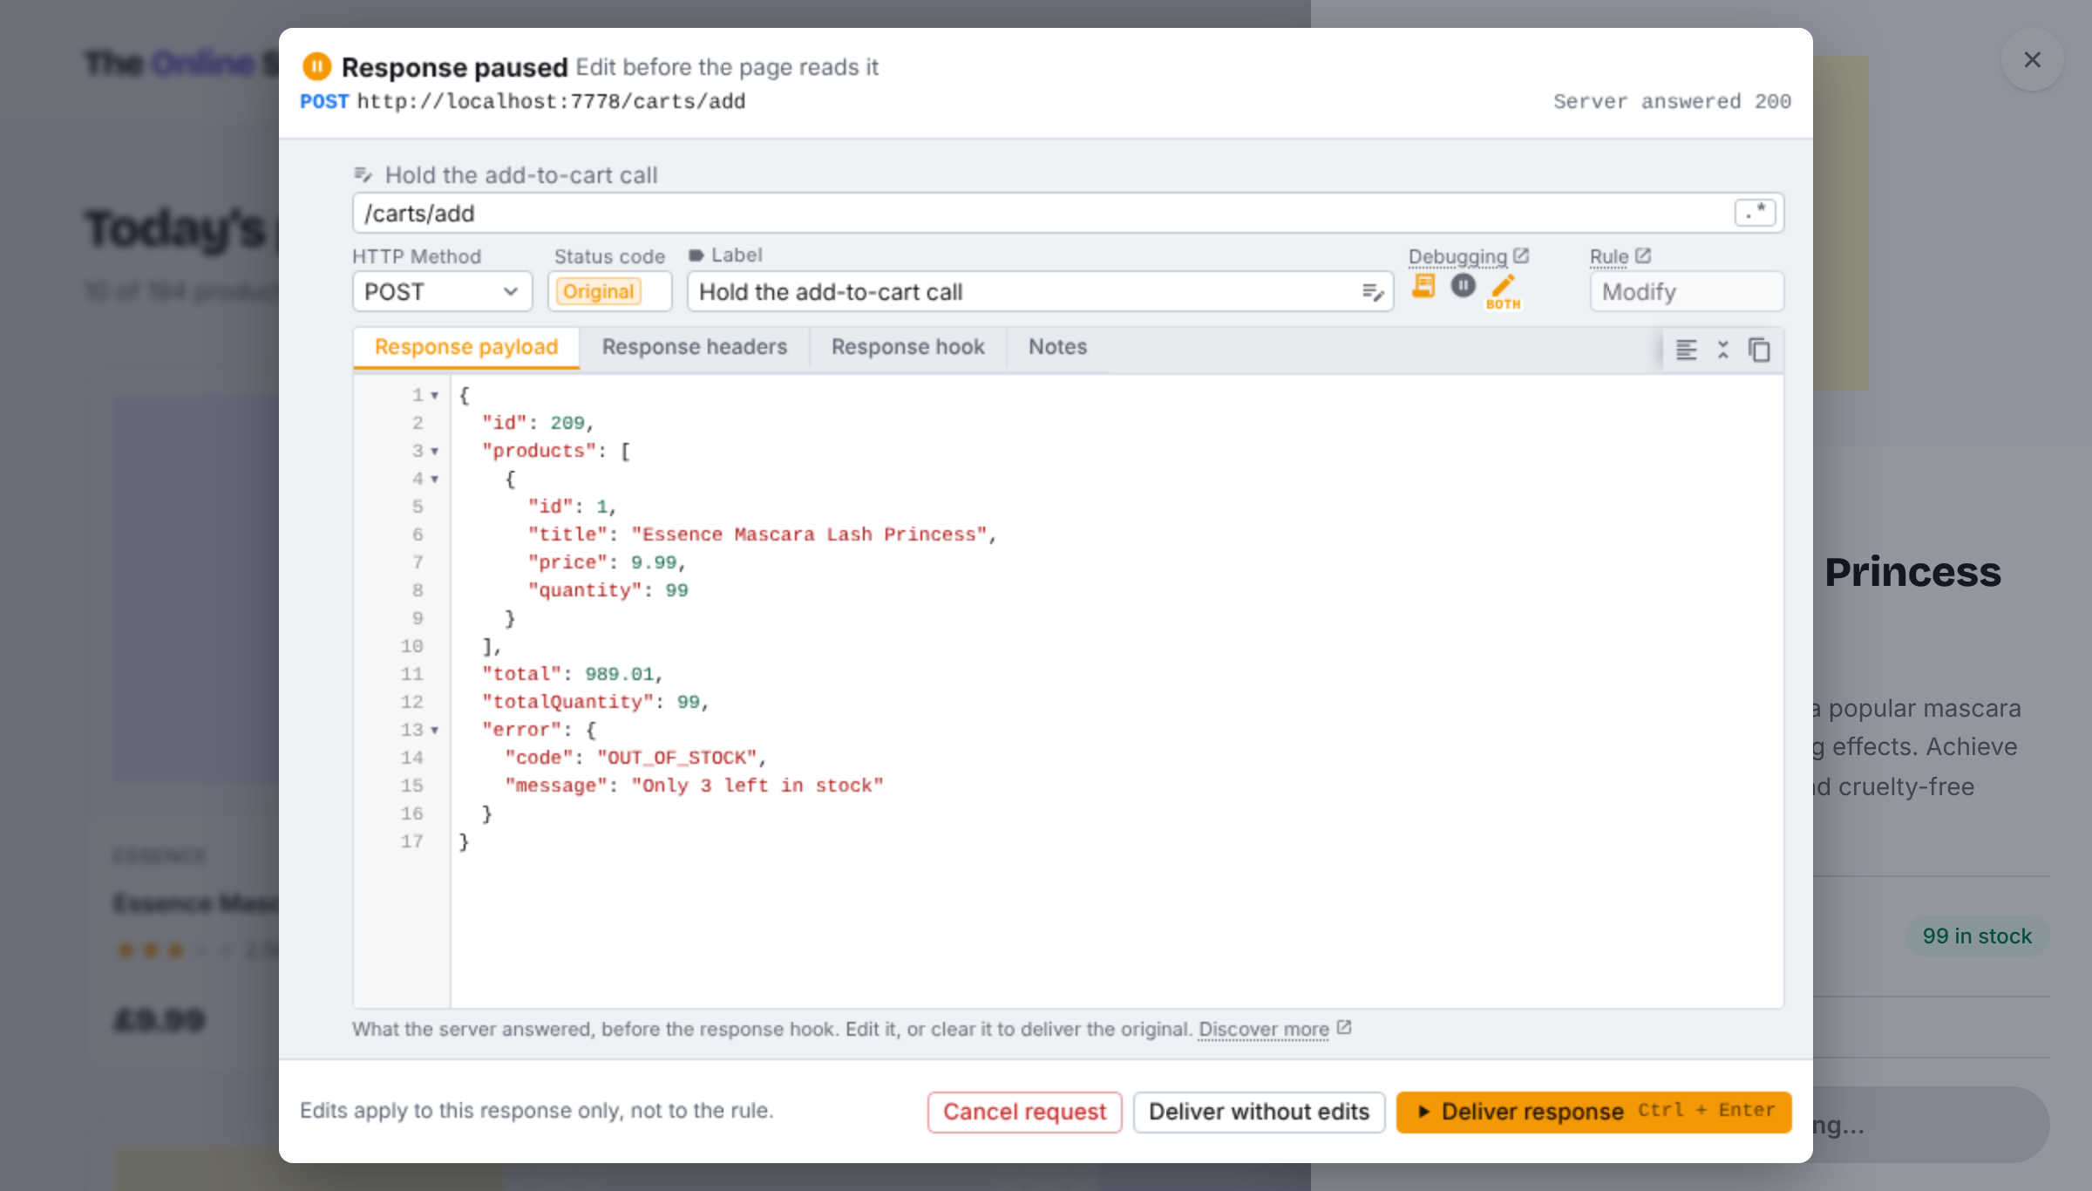Toggle the regex match button in URL field
This screenshot has width=2092, height=1191.
click(x=1755, y=213)
